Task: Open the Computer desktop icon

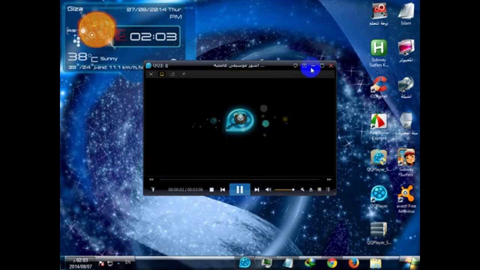Action: (406, 51)
